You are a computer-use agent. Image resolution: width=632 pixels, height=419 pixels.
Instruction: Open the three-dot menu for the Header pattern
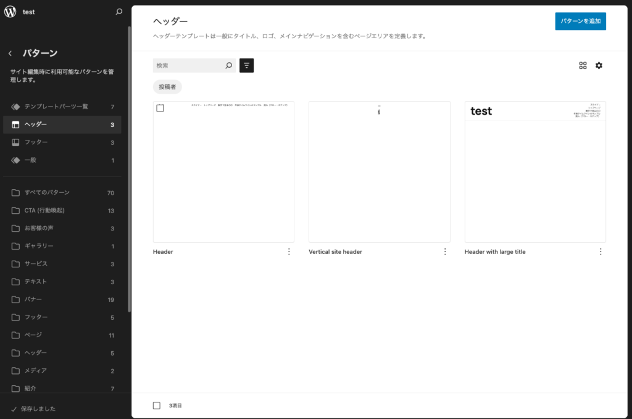(x=289, y=251)
